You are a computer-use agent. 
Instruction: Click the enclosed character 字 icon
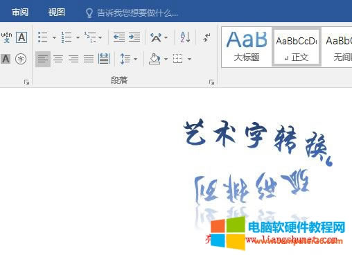[x=21, y=59]
